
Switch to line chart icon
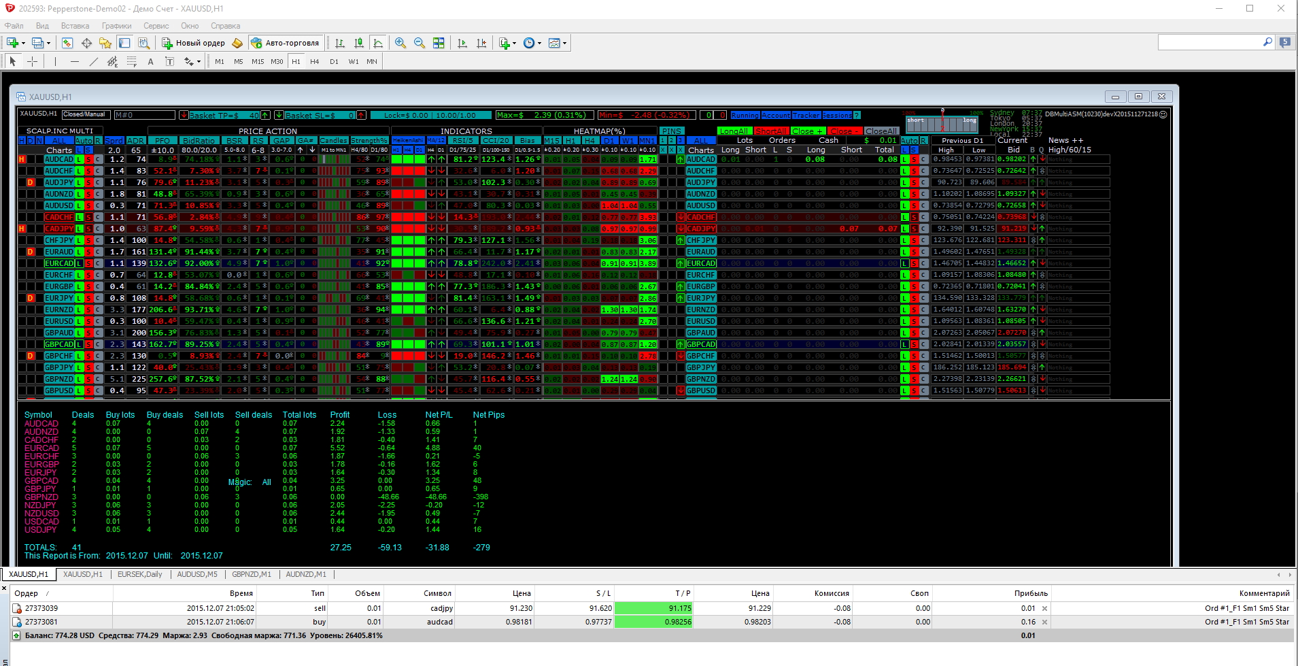[x=378, y=43]
